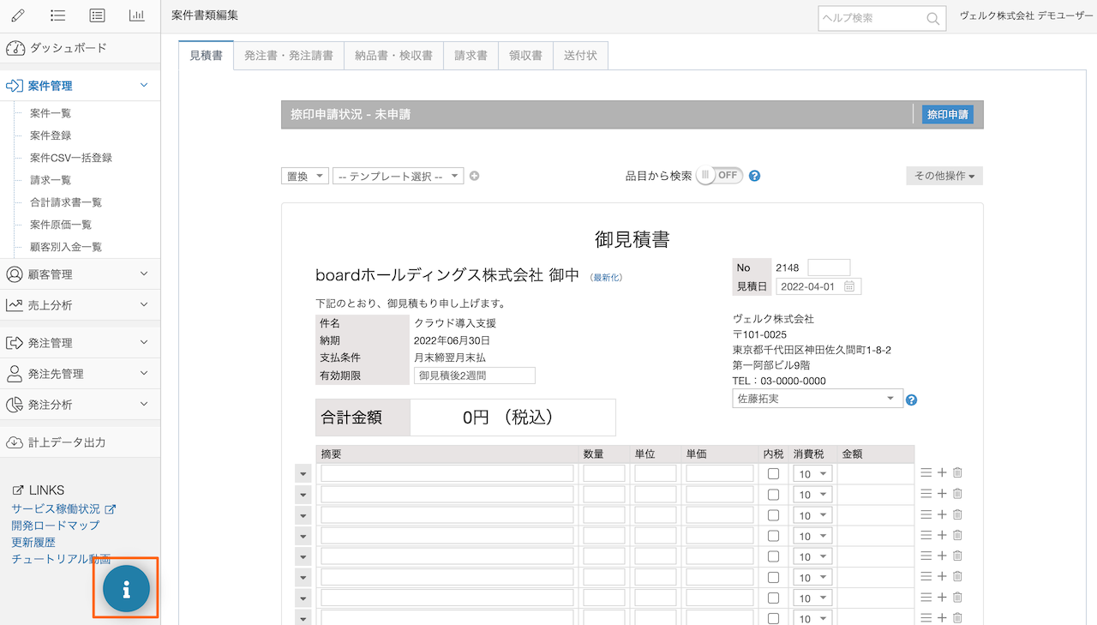
Task: Check 内税 checkbox on sixth item row
Action: click(773, 577)
